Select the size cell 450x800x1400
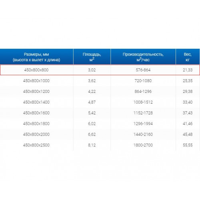 [x=36, y=102]
